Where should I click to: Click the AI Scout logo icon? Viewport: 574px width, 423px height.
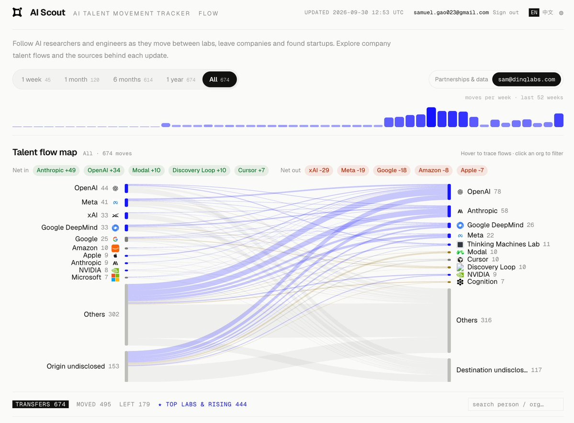(x=17, y=12)
